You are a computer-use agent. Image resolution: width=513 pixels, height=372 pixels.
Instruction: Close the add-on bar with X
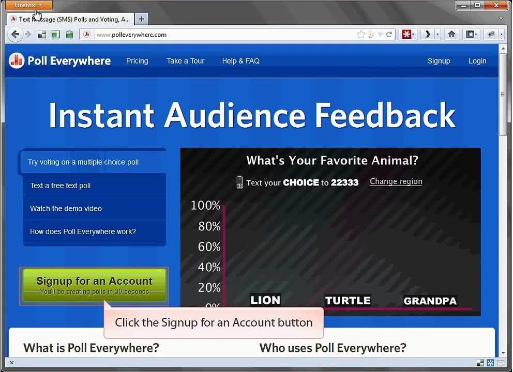pos(11,363)
